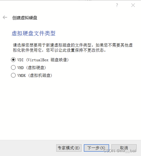Click the 'VHD (虚拟硬盘)' label text
Viewport: 141px width, 156px height.
[32, 67]
